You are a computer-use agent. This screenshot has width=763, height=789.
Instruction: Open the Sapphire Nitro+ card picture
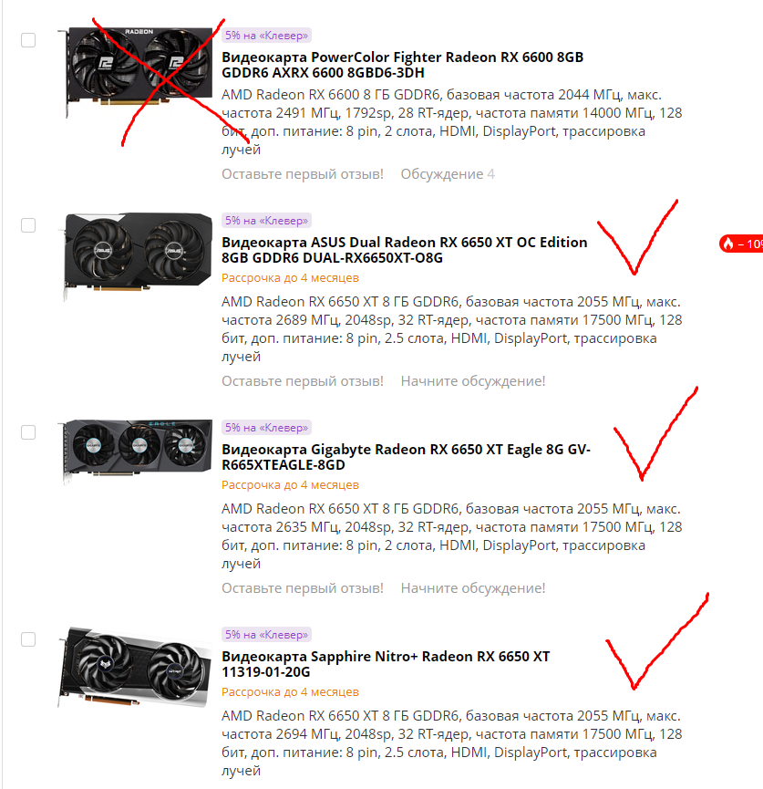click(x=135, y=665)
